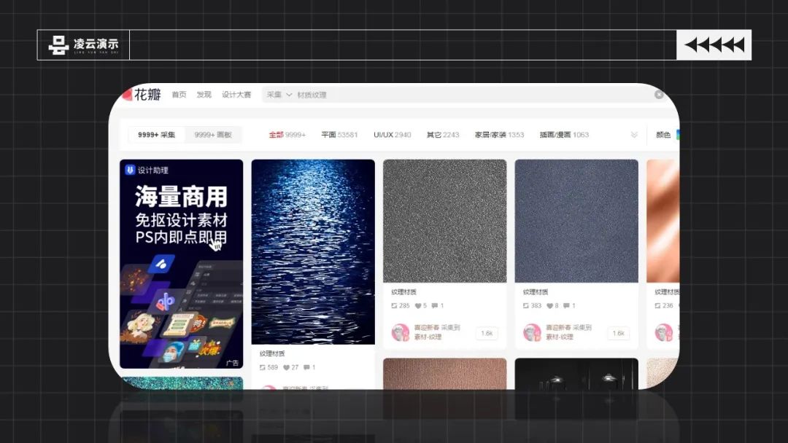Click 纹理材质 title under the water pin
Viewport: 788px width, 443px height.
[x=272, y=353]
